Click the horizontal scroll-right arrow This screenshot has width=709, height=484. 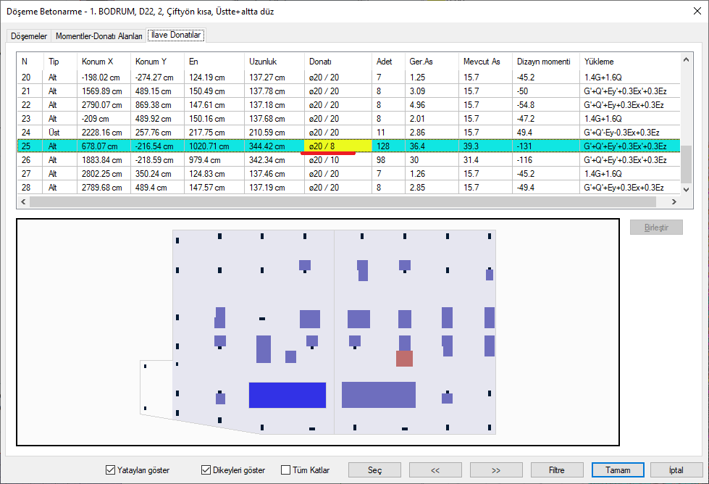click(674, 201)
